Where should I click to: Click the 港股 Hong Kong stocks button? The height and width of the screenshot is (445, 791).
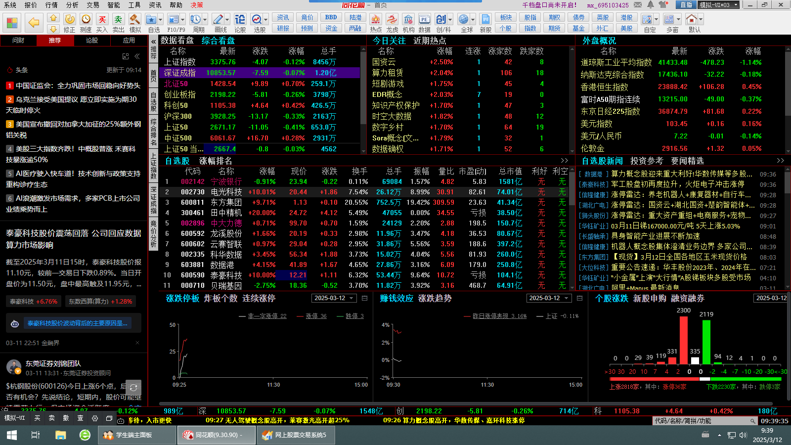627,17
